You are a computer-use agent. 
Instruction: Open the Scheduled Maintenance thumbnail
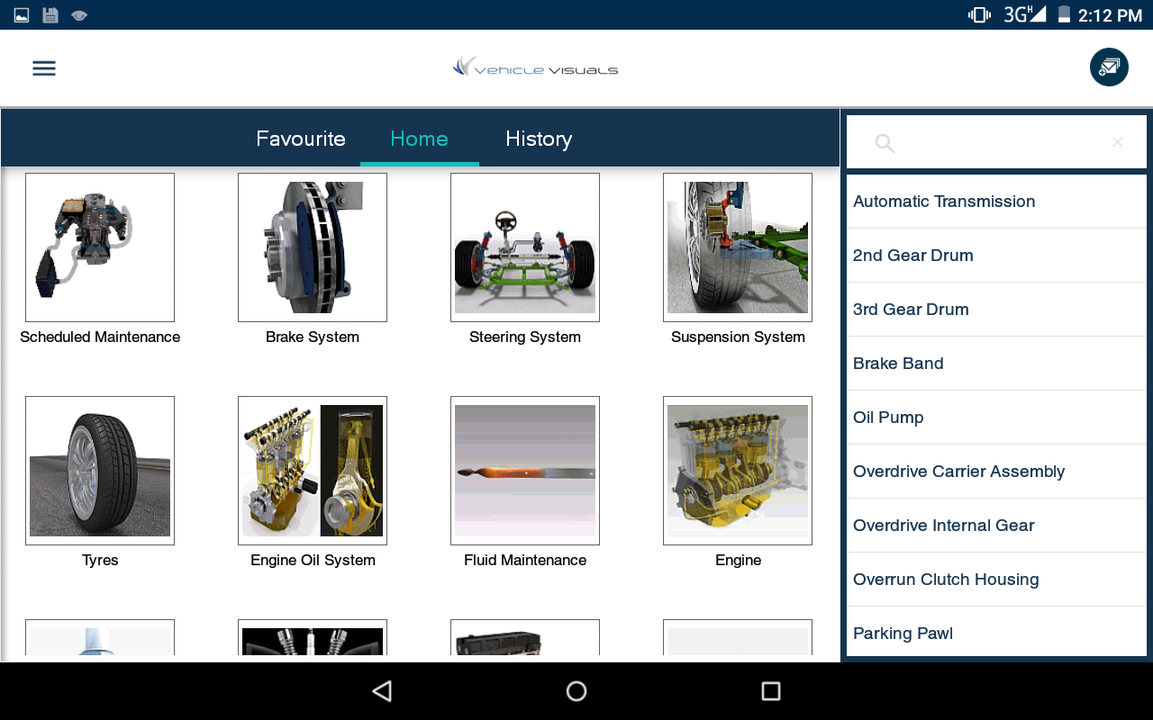100,247
